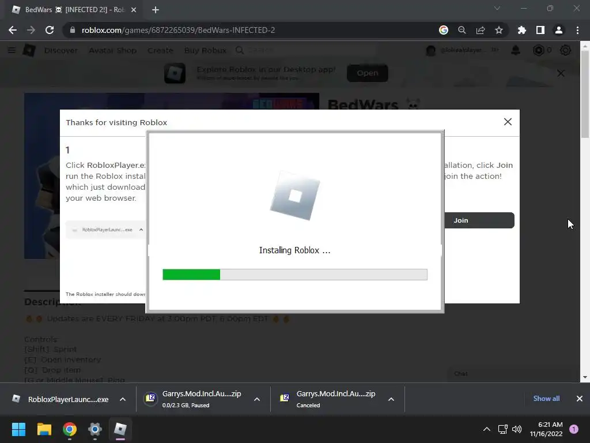The width and height of the screenshot is (590, 443).
Task: Expand the RobloxPlayerLauncher chip inside the dialog
Action: click(141, 230)
